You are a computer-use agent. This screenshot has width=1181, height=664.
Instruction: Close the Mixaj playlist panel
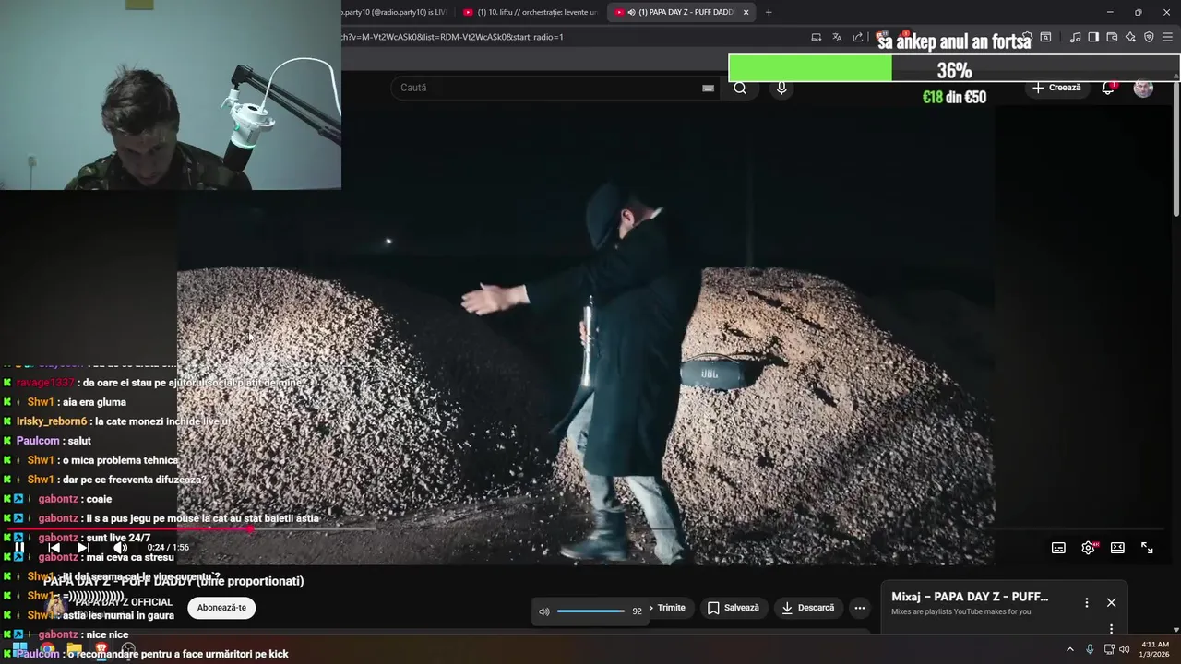(1111, 602)
